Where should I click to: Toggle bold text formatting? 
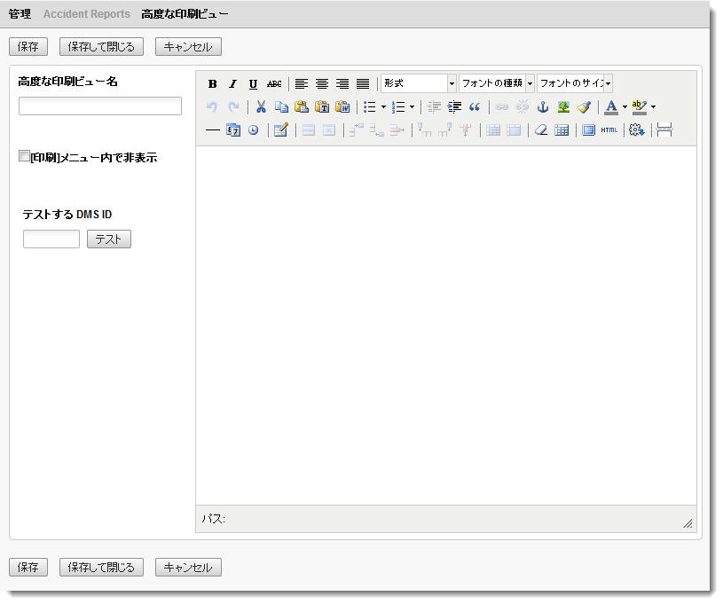point(211,82)
